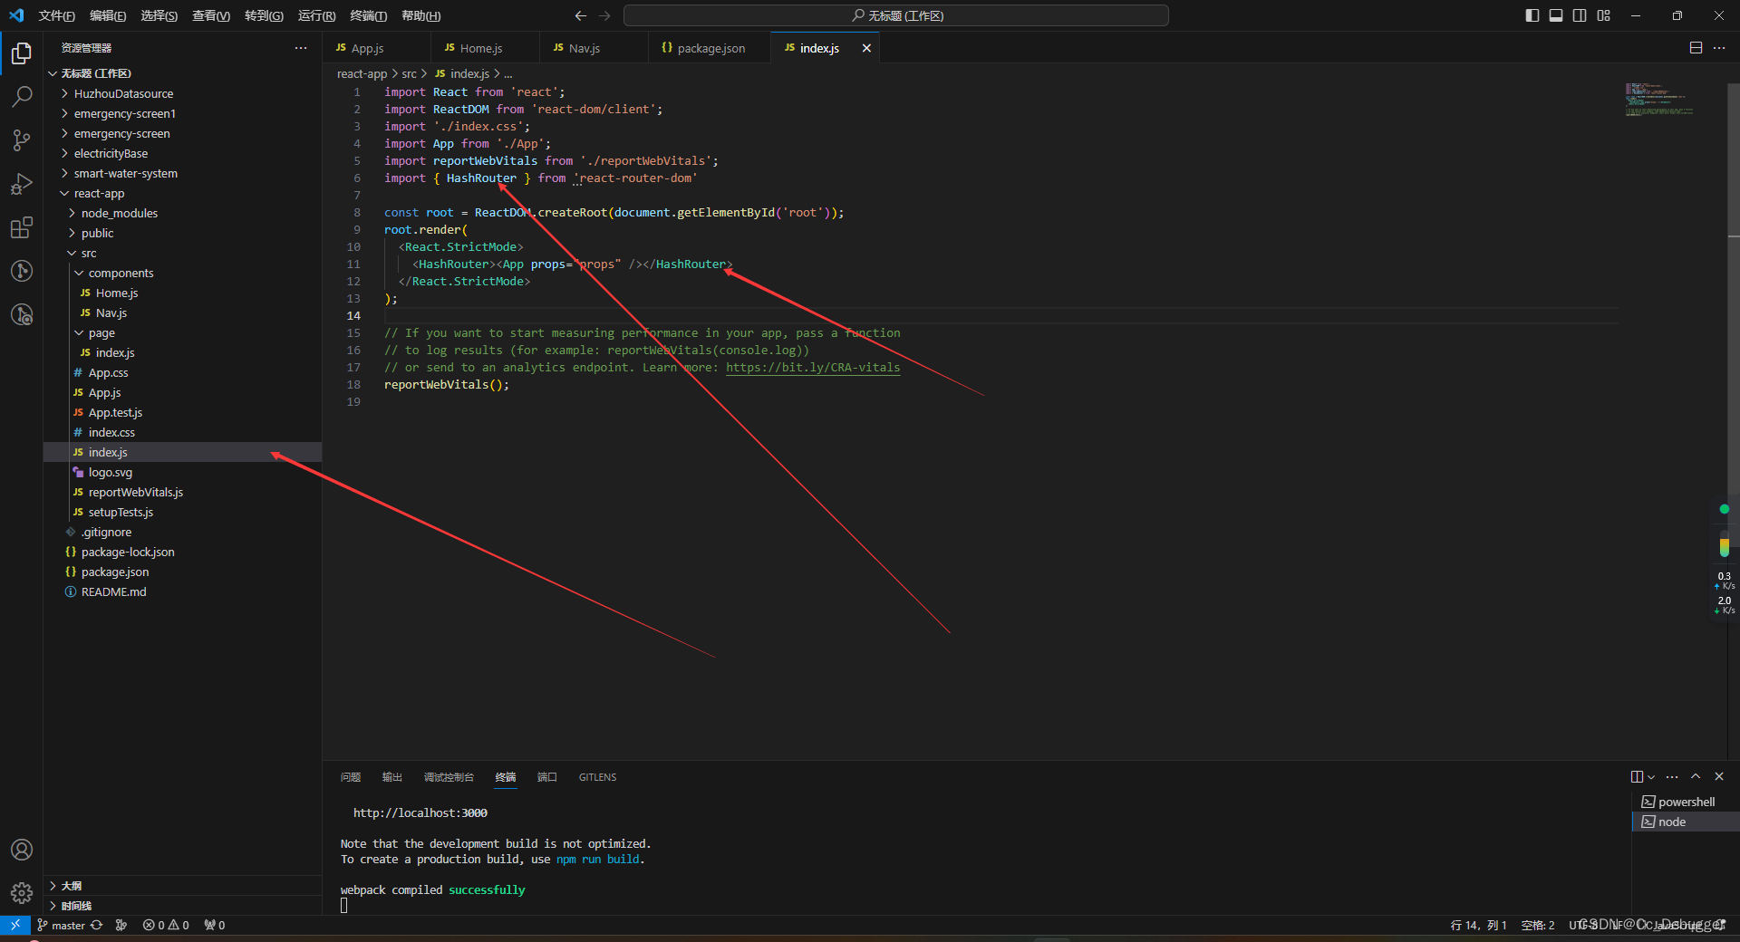This screenshot has width=1740, height=942.
Task: Select the powershell terminal instance
Action: (1686, 802)
